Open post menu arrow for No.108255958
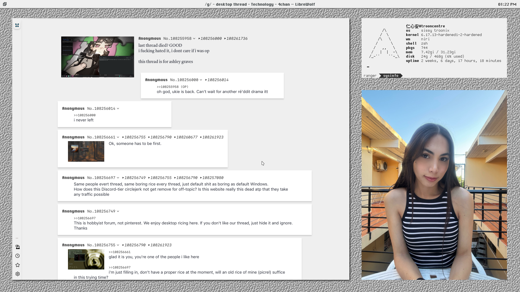 coord(194,39)
